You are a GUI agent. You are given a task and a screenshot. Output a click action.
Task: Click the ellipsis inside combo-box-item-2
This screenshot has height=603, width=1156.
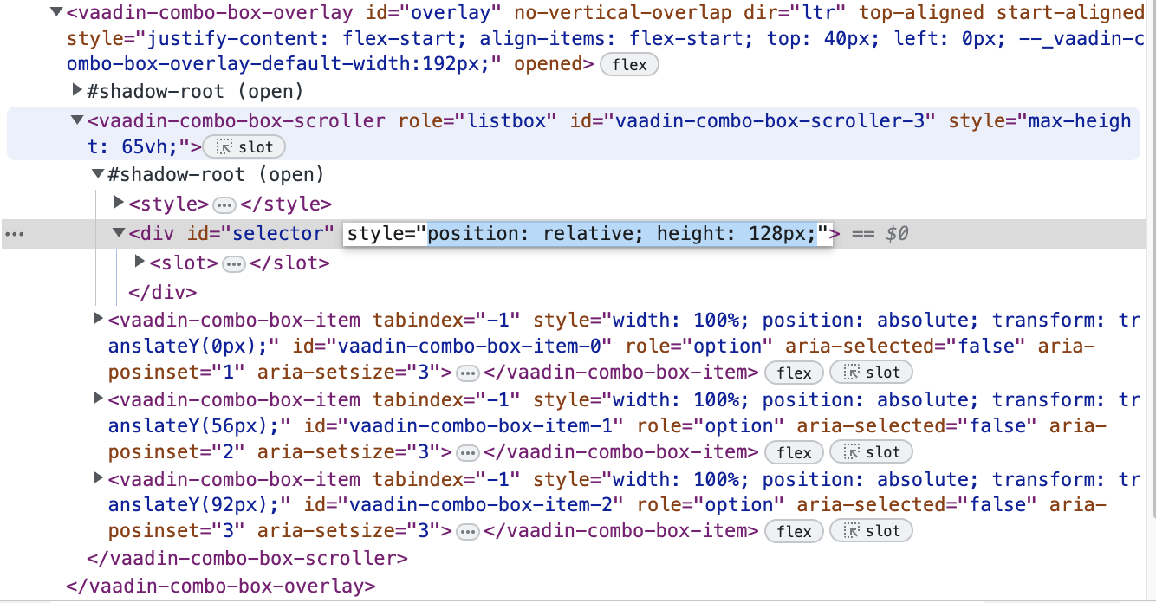click(468, 531)
